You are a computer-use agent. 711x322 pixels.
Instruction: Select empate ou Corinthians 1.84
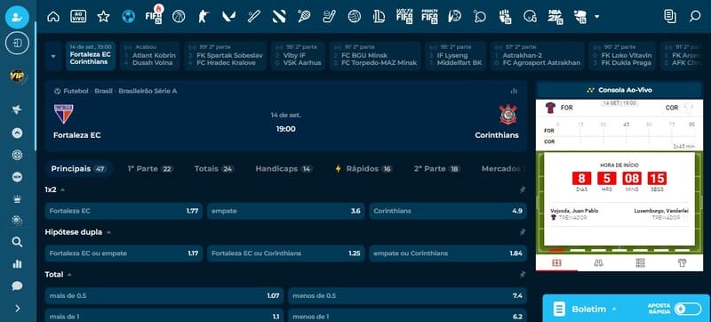[x=448, y=254]
